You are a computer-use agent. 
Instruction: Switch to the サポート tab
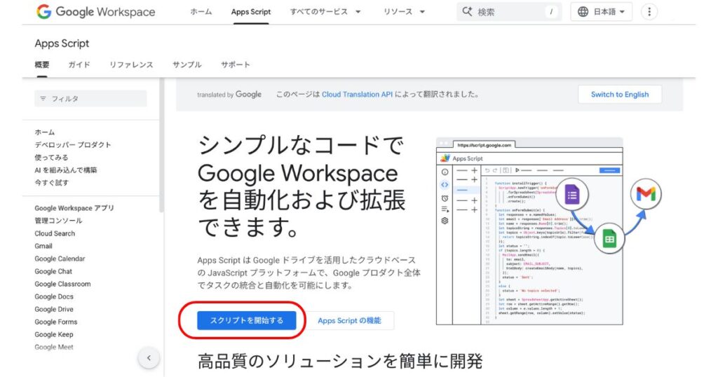click(236, 64)
